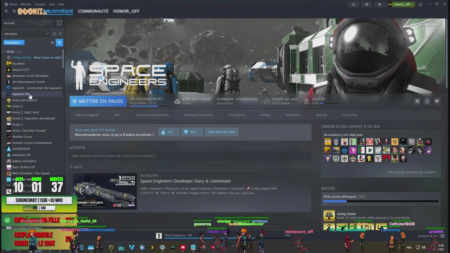This screenshot has width=450, height=253.
Task: Open the cloud status icon
Action: pos(178,101)
